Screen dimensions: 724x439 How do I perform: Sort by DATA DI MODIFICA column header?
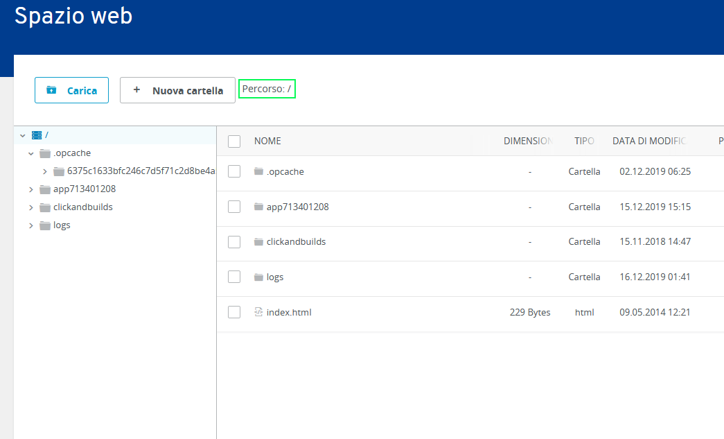pos(649,141)
